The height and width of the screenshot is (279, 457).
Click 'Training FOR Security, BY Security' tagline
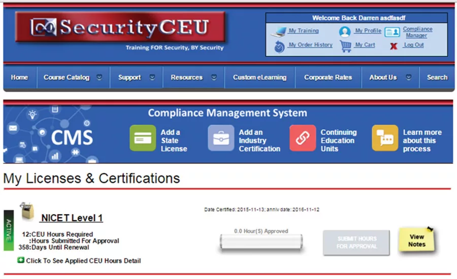click(175, 48)
